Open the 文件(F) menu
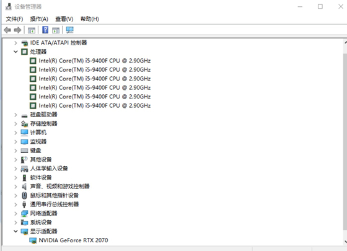The height and width of the screenshot is (251, 347). tap(14, 19)
